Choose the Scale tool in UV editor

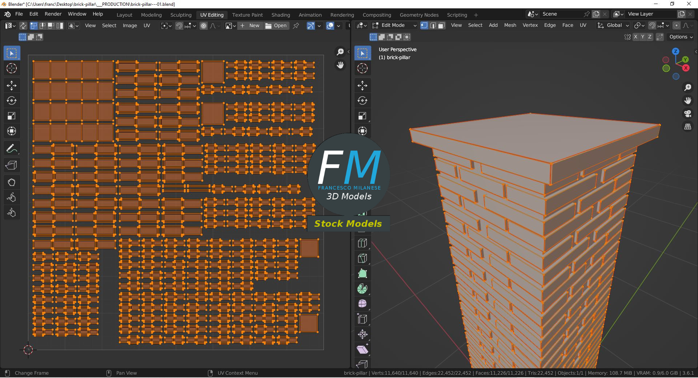click(12, 116)
